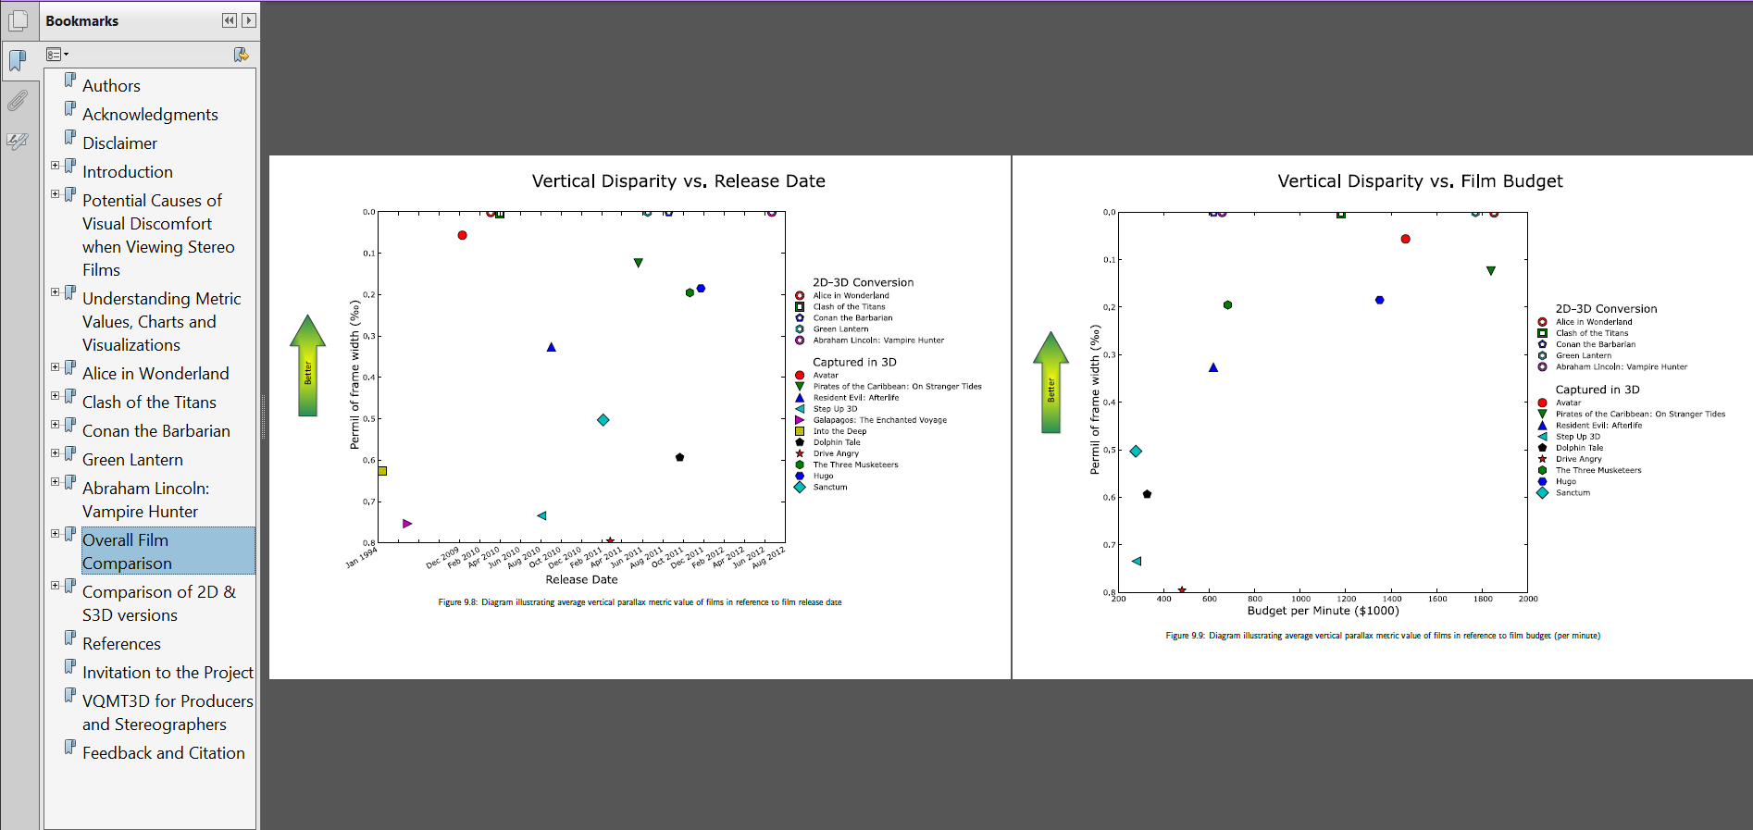Go to the Acknowledgments bookmark

150,115
